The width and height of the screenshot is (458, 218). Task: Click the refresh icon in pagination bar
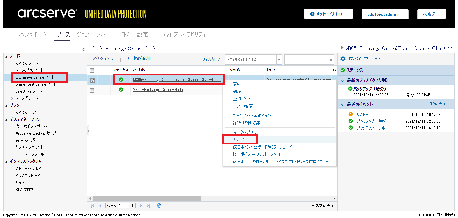coord(159,206)
